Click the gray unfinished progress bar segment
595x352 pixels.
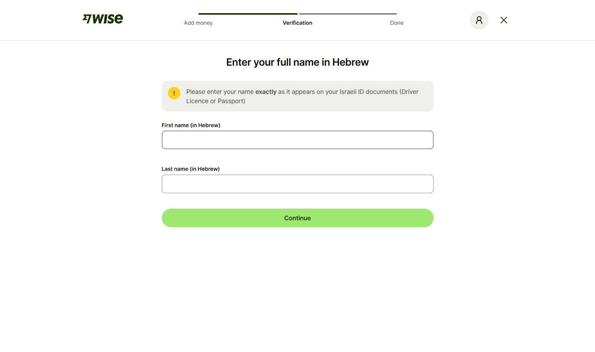click(x=348, y=14)
